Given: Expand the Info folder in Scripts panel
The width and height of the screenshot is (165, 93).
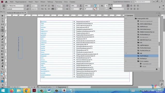Looking at the screenshot, I should (126, 42).
